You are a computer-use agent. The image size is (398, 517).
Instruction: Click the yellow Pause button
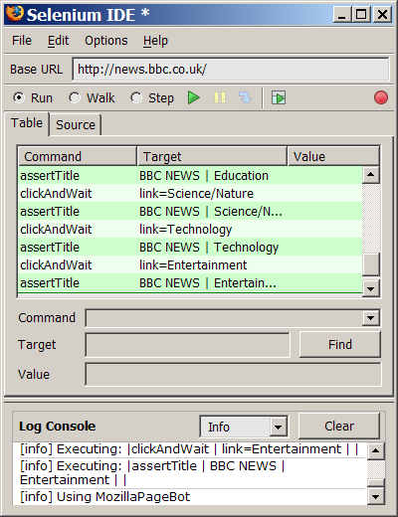coord(220,97)
